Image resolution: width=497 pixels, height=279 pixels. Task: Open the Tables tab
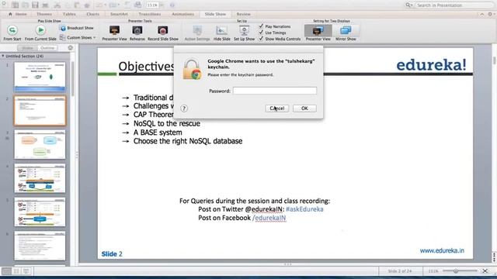[x=69, y=14]
